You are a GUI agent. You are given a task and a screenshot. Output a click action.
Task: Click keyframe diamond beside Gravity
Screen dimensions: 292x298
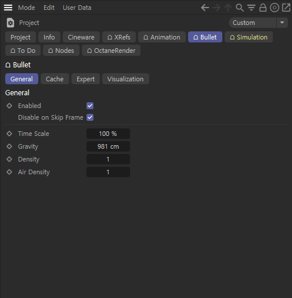click(9, 146)
